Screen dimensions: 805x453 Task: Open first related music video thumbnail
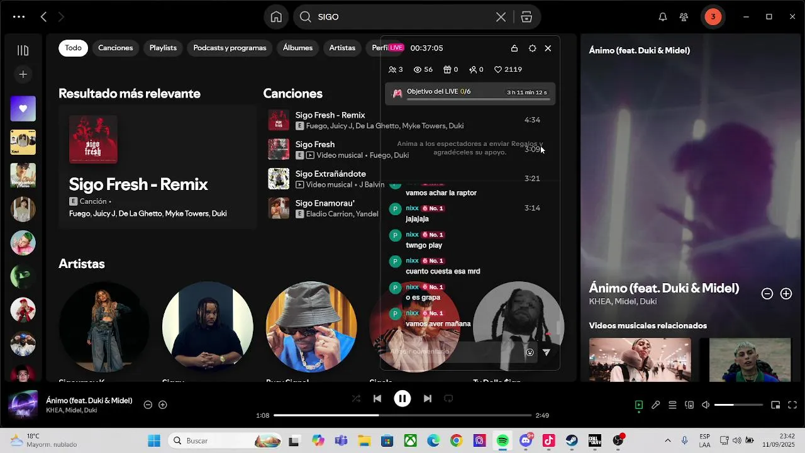[x=640, y=359]
